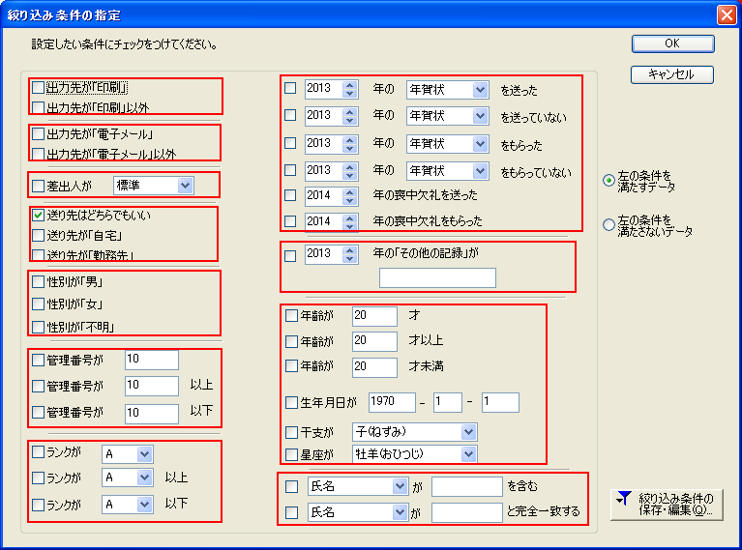Open 絞り込み条件の保存・編集 filter button
The width and height of the screenshot is (742, 550).
coord(666,505)
